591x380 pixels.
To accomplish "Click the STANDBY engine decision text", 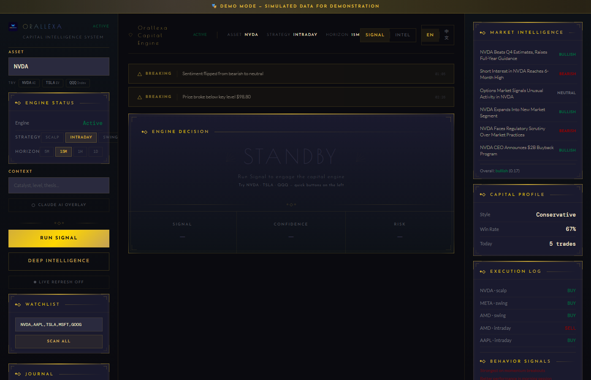I will click(x=290, y=157).
